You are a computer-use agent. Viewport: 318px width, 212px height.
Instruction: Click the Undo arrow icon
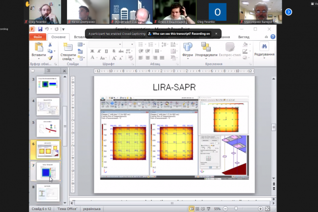47,29
